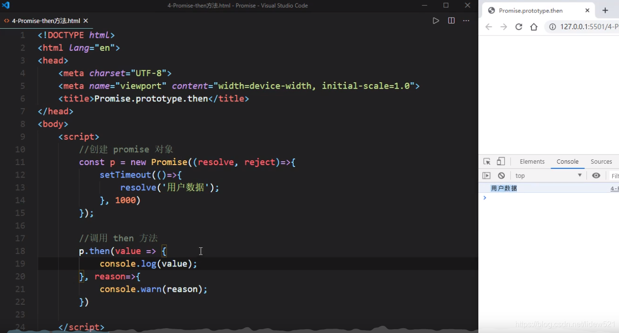Click the browser back arrow
Viewport: 619px width, 333px height.
click(488, 27)
